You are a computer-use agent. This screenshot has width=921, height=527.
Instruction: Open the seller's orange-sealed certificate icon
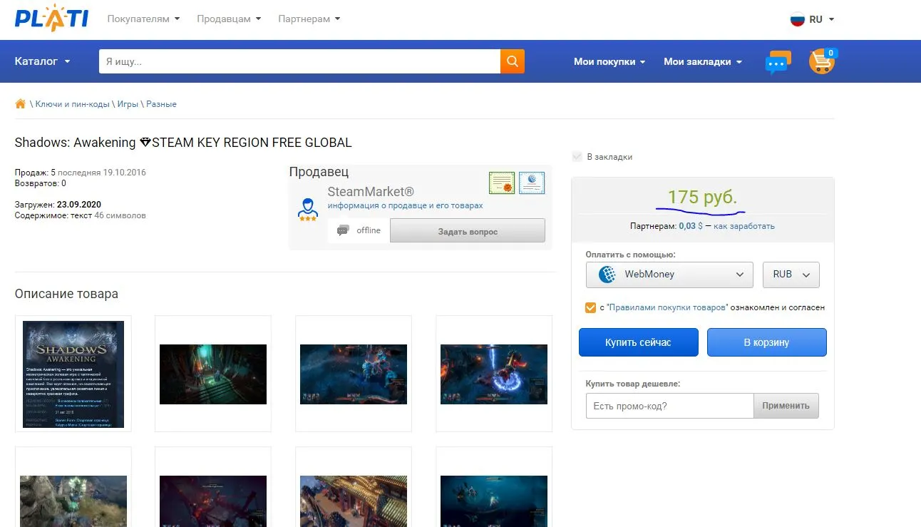(502, 183)
